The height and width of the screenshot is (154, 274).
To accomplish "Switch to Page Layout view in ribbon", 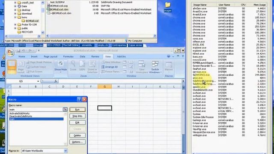I will (x=21, y=67).
